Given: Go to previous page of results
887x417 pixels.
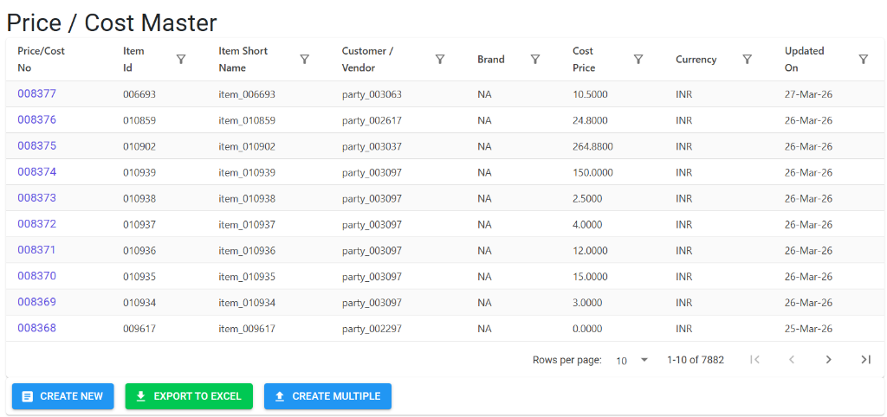Looking at the screenshot, I should click(792, 359).
